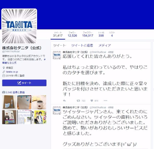Click @TANITAofficial handle under profile name

[x=11, y=52]
